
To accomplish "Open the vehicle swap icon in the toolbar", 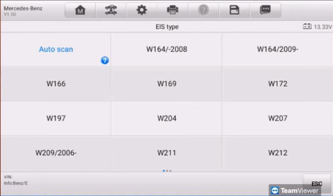I will click(110, 10).
